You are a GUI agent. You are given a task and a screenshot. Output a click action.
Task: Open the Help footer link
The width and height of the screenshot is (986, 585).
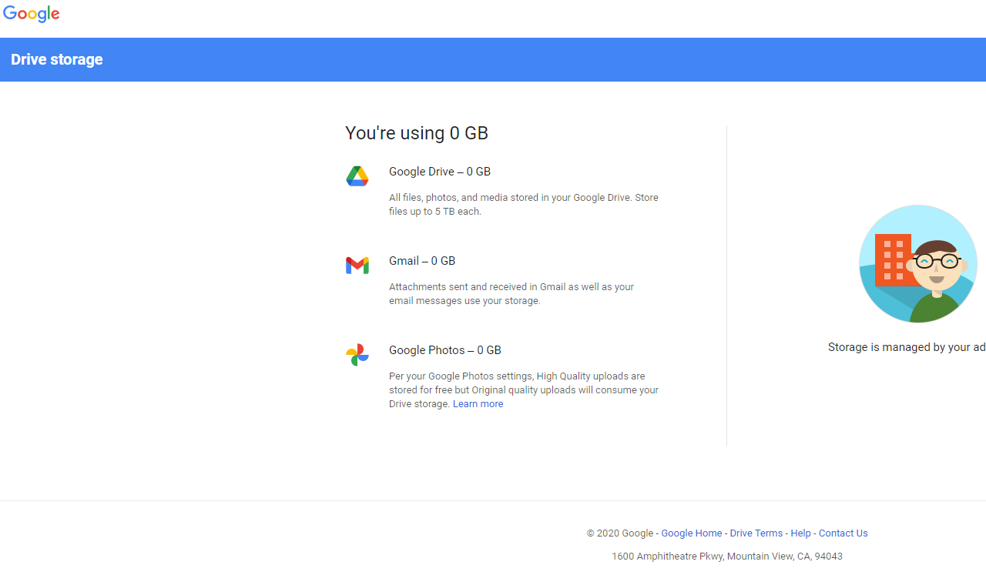tap(800, 533)
